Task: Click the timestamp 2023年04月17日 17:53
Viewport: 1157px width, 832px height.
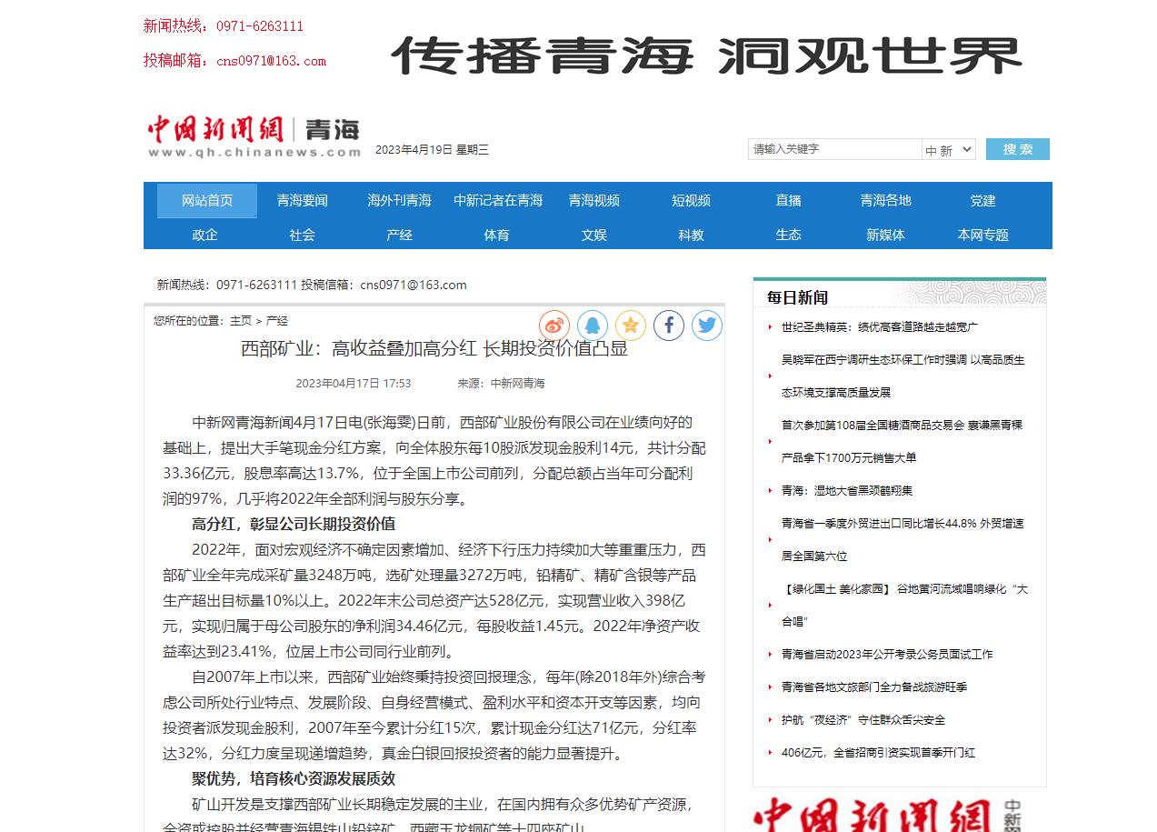Action: tap(354, 384)
